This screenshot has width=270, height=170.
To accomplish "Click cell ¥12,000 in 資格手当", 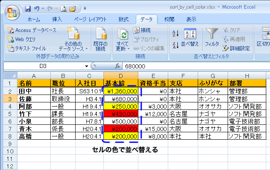I will click(153, 114).
